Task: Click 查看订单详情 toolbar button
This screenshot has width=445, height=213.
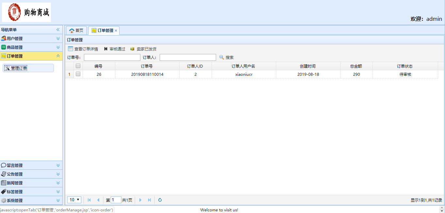Action: tap(83, 49)
